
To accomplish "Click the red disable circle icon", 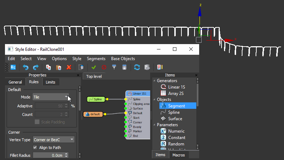I will (104, 67).
